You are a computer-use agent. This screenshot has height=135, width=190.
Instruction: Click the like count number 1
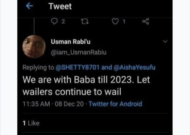pyautogui.click(x=124, y=22)
